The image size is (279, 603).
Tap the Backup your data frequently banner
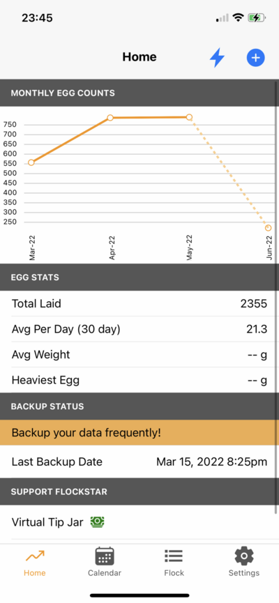tap(139, 433)
